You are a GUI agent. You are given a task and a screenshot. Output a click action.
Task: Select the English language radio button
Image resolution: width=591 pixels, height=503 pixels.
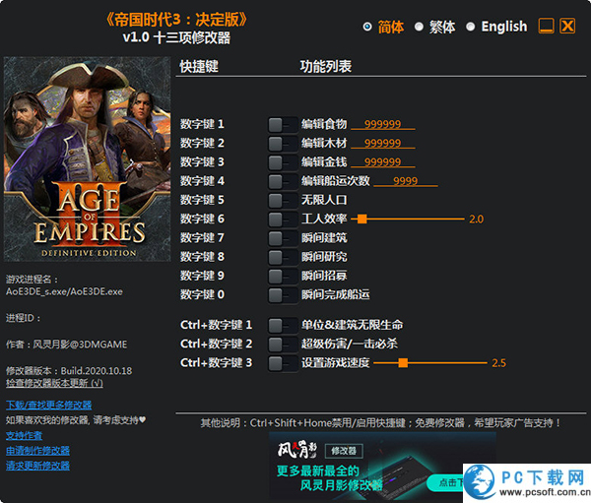(470, 27)
